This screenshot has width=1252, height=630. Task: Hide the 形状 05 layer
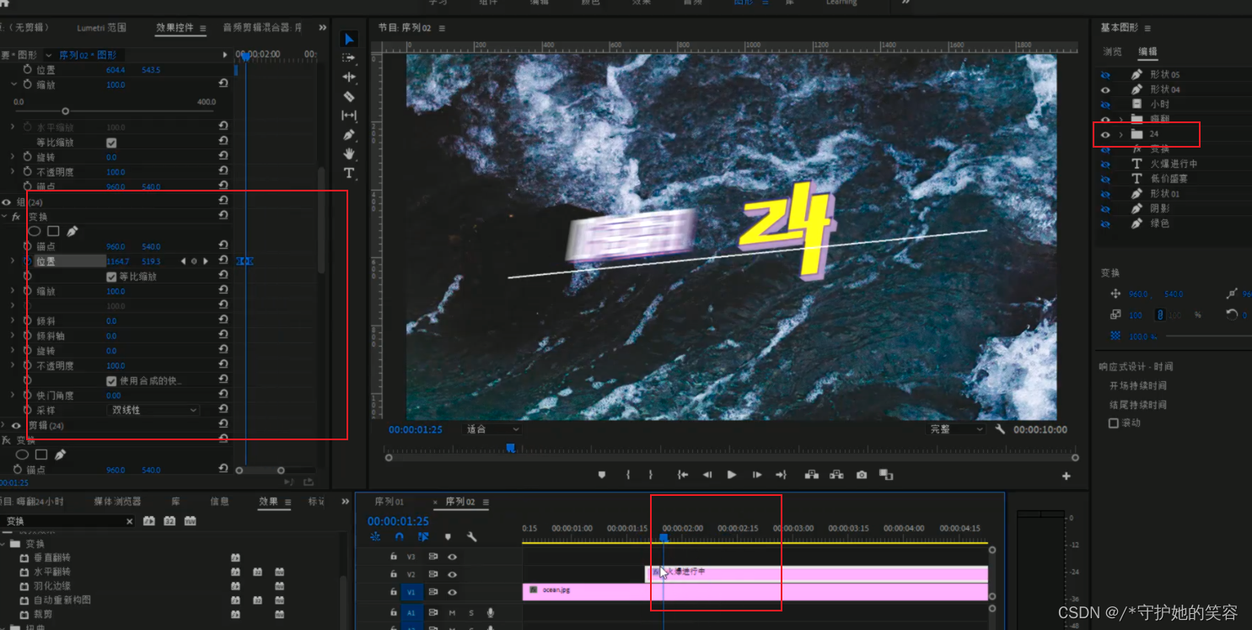pos(1105,75)
